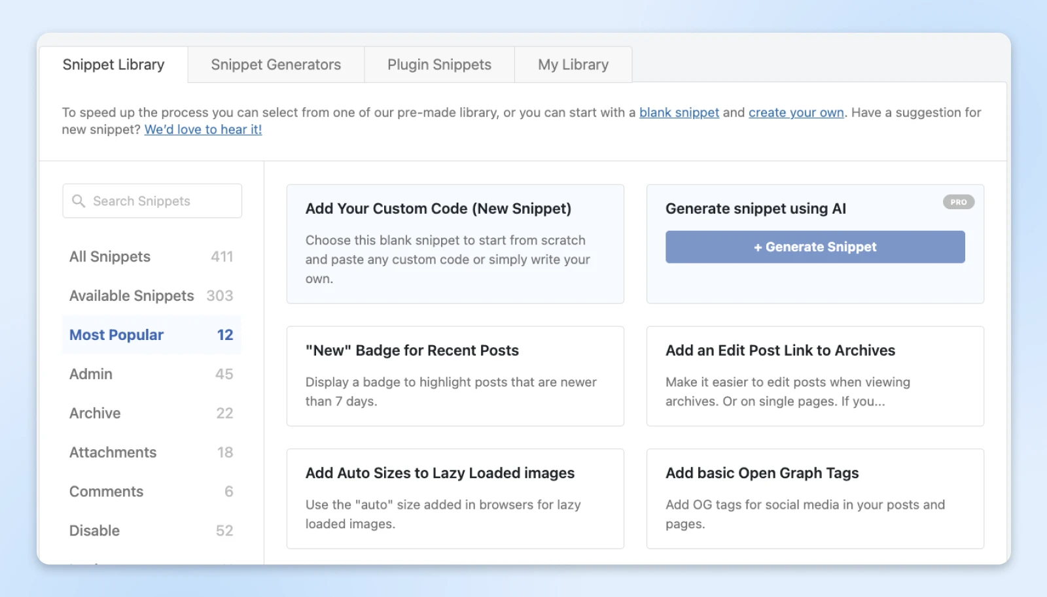Screen dimensions: 1047x597
Task: Click We'd love to hear it link
Action: point(203,129)
